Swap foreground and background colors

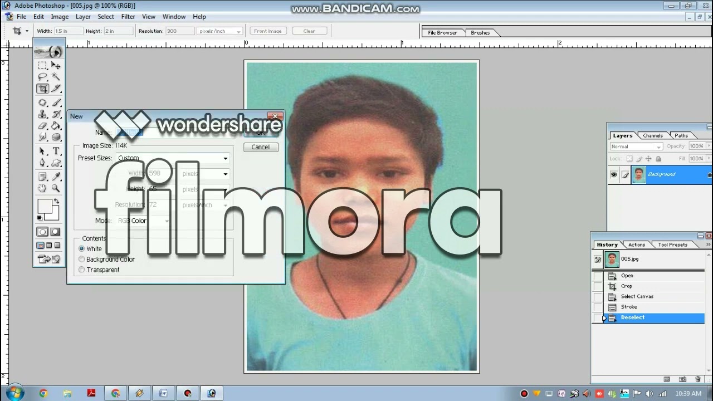click(56, 202)
